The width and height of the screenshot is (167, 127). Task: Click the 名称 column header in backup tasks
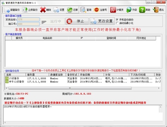[x=15, y=75]
